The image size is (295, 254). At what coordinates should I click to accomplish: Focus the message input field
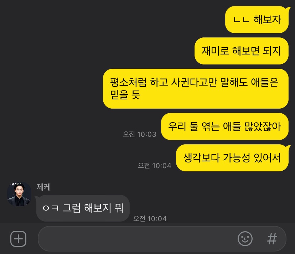(x=162, y=239)
